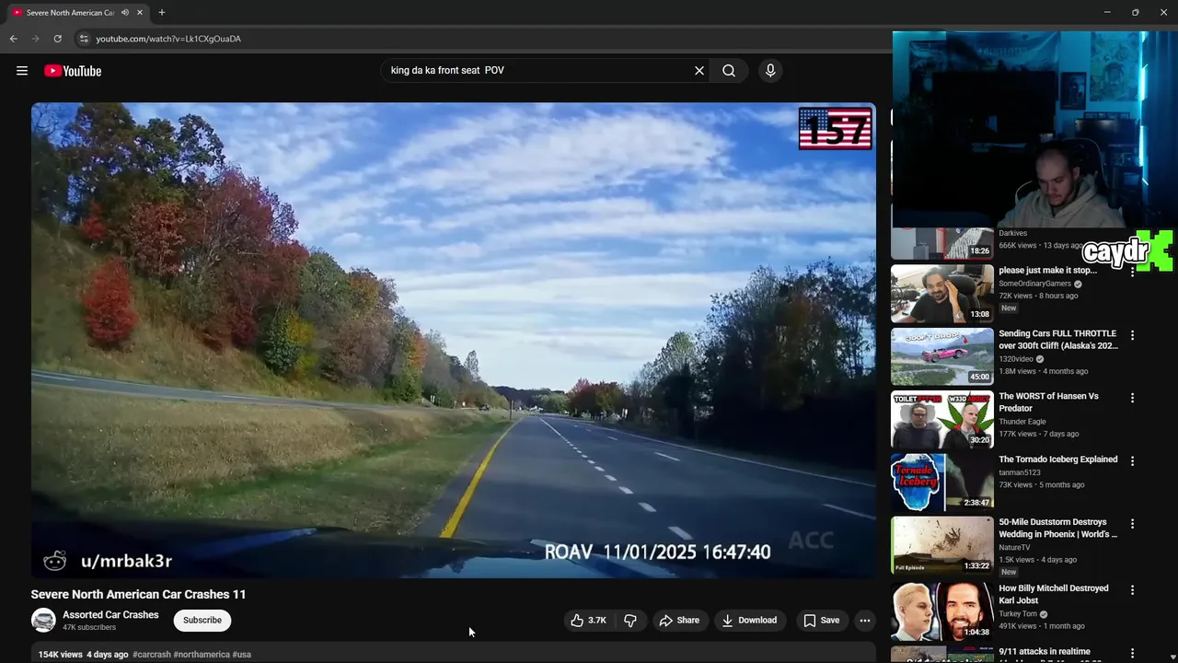Open WORST of Hansen Vs Predator thumbnail
The image size is (1178, 663).
(942, 419)
